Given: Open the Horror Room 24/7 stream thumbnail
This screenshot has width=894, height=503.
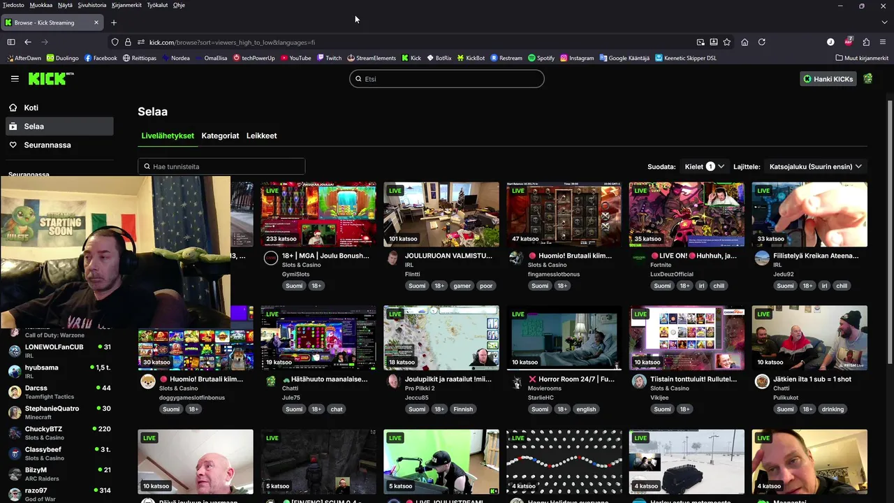Looking at the screenshot, I should point(564,337).
